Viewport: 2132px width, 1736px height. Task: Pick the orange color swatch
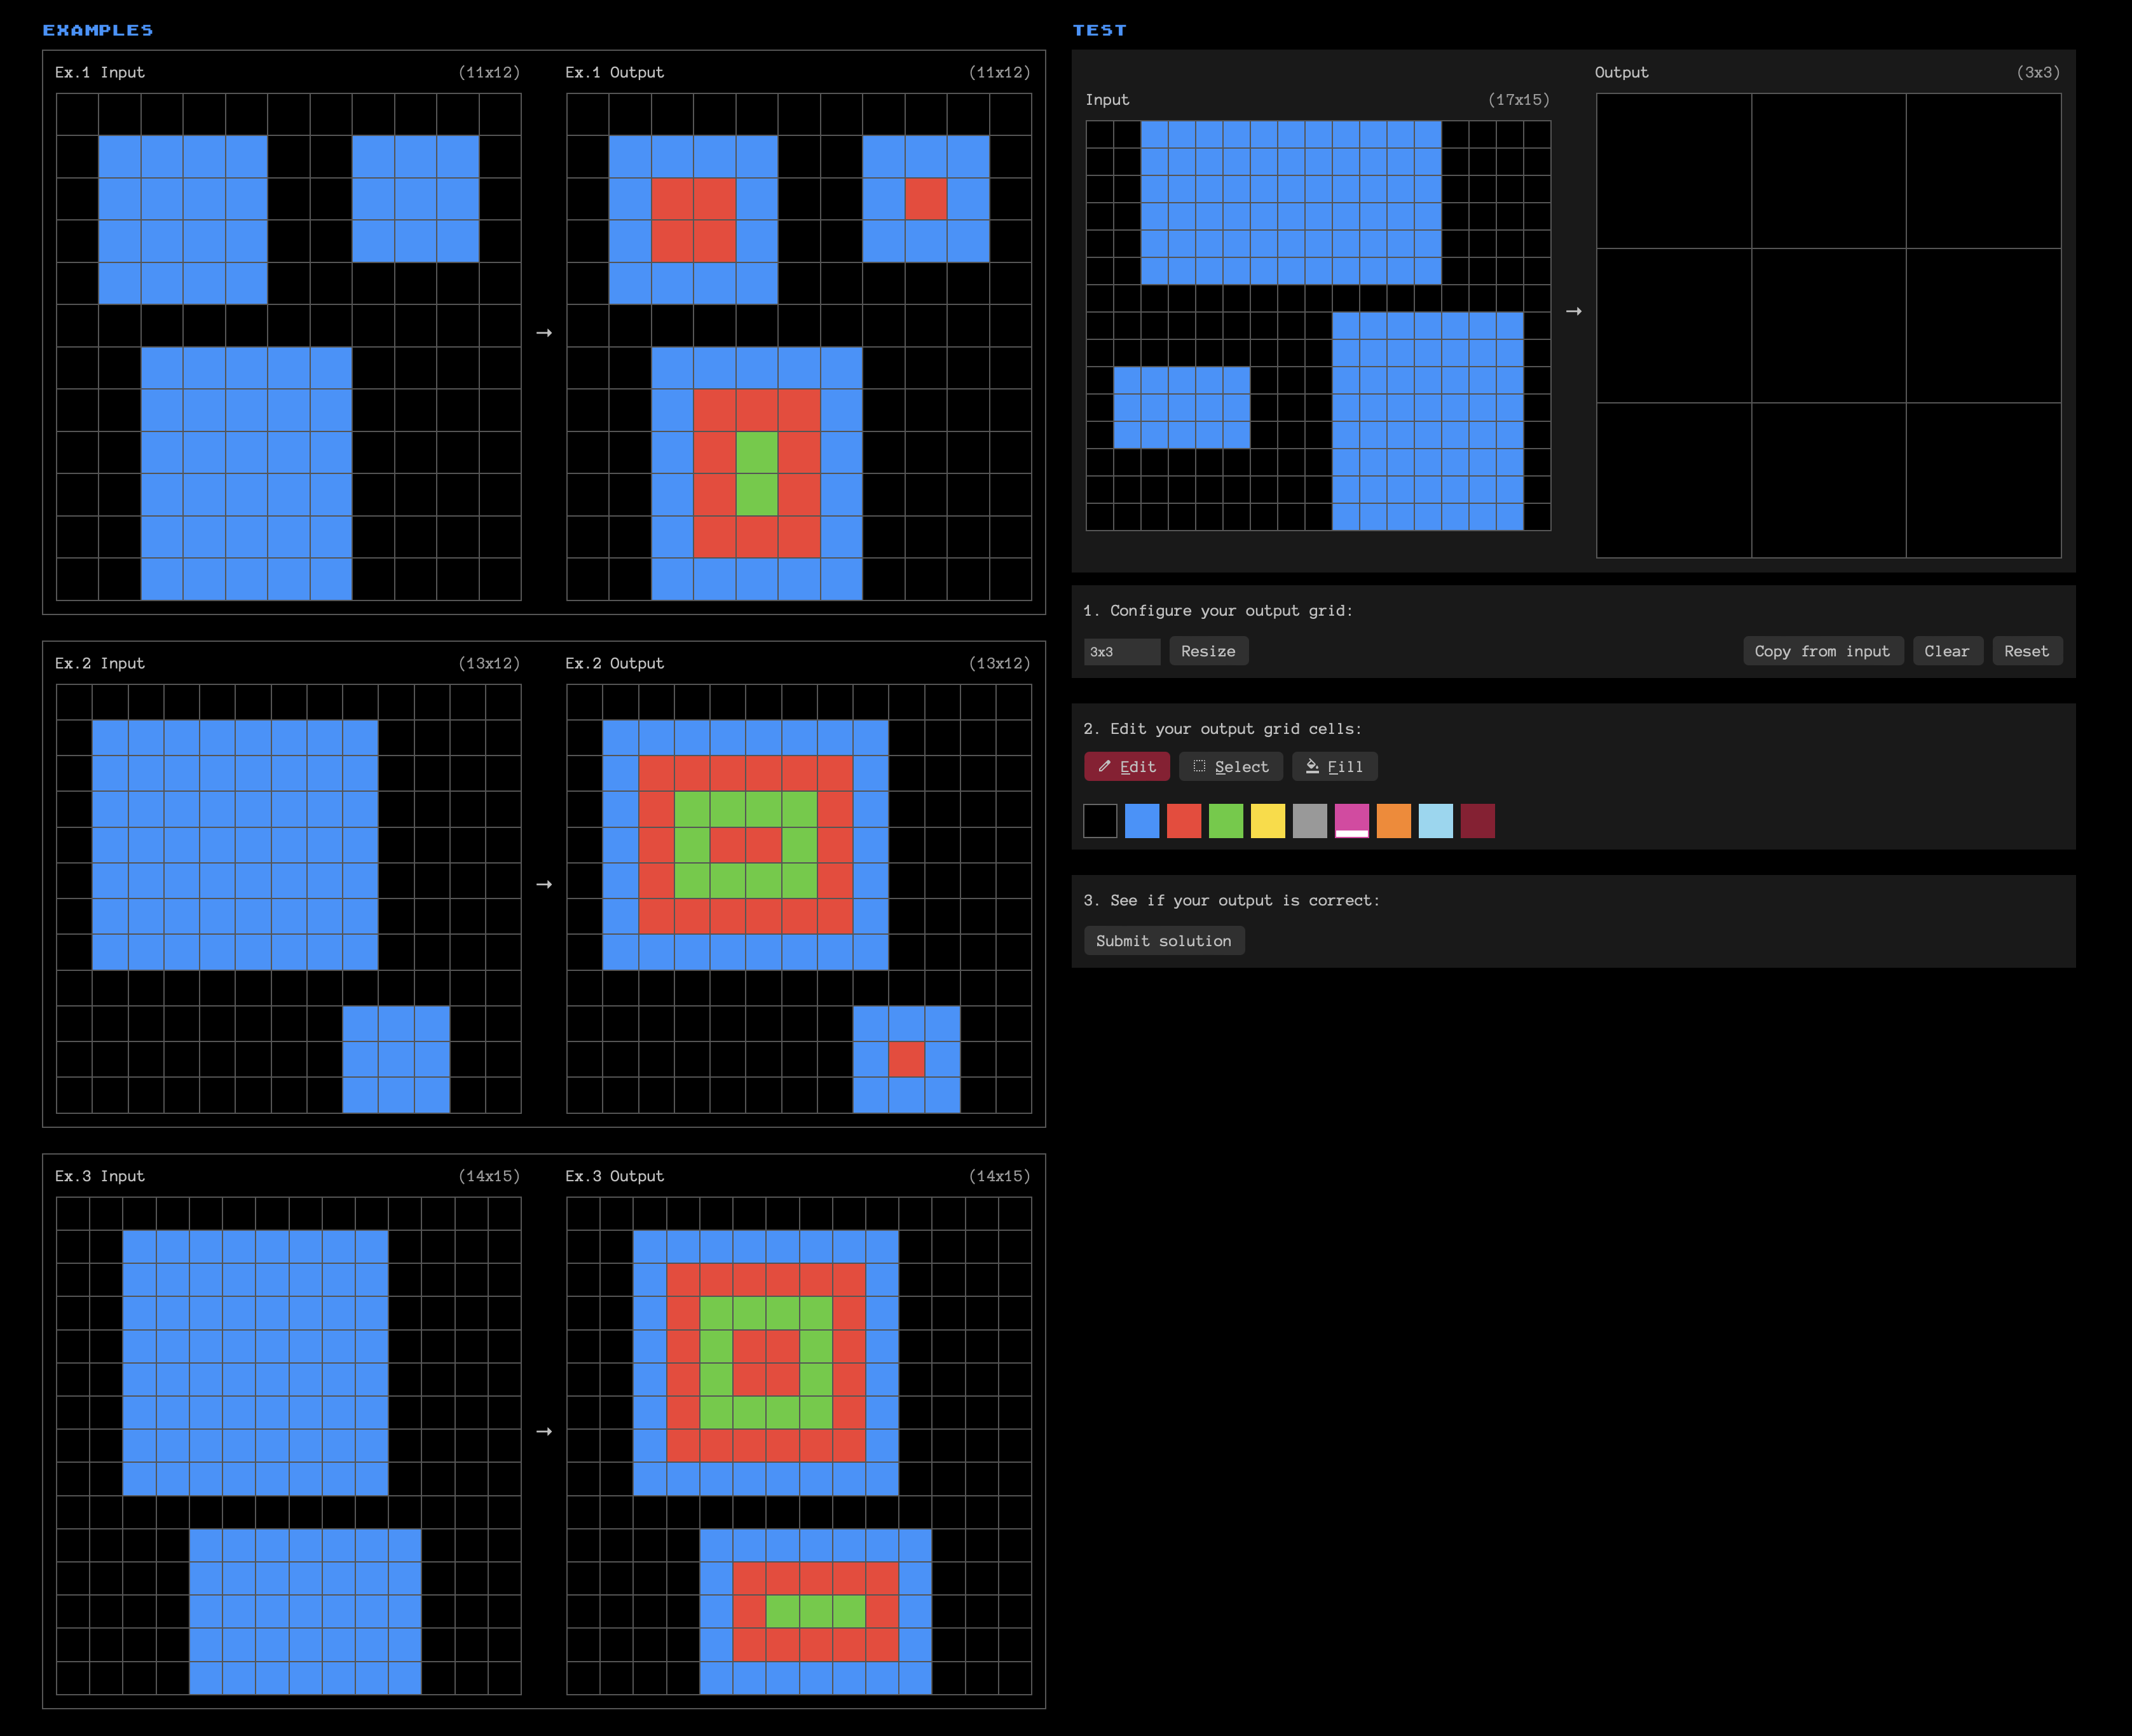click(1393, 821)
